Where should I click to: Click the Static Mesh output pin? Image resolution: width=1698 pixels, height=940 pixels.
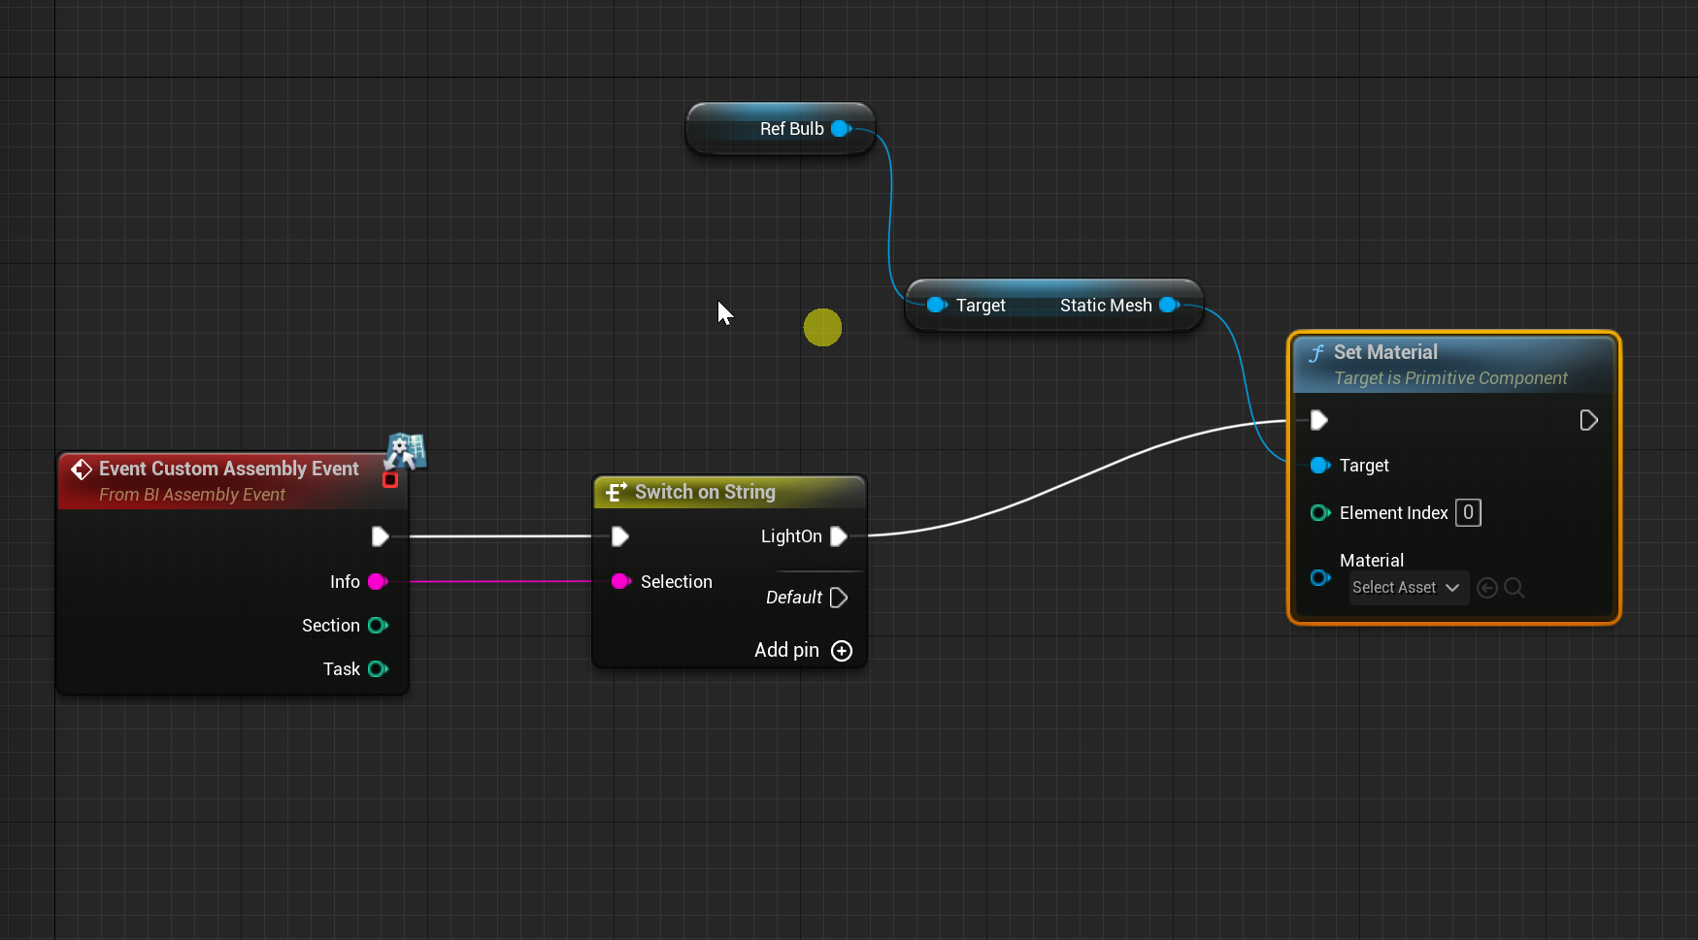click(x=1169, y=306)
